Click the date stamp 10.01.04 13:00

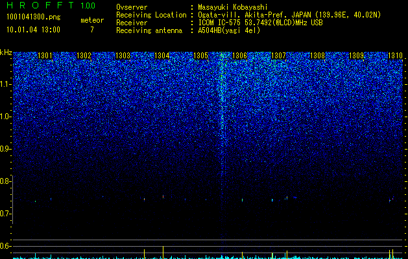click(33, 30)
